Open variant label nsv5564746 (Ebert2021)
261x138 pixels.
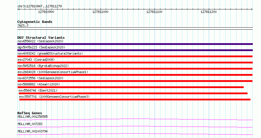click(x=38, y=90)
